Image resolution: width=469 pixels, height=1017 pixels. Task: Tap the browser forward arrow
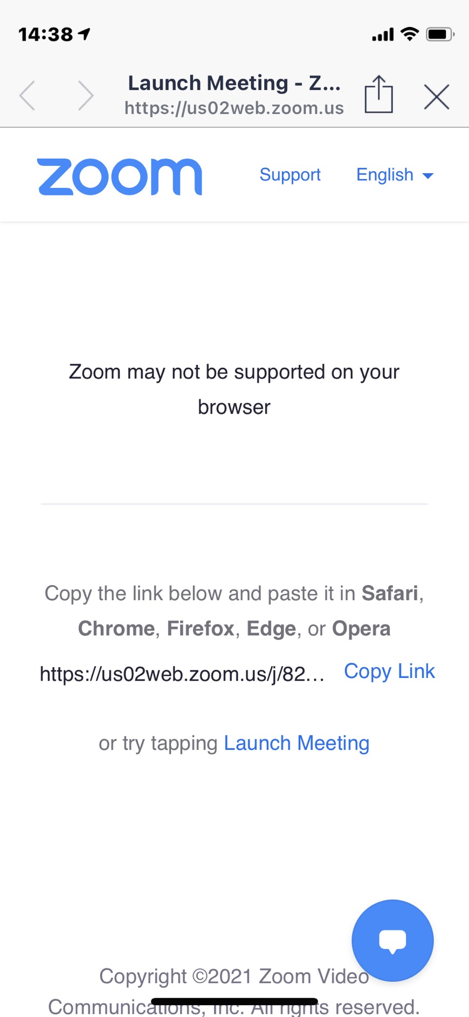click(86, 96)
